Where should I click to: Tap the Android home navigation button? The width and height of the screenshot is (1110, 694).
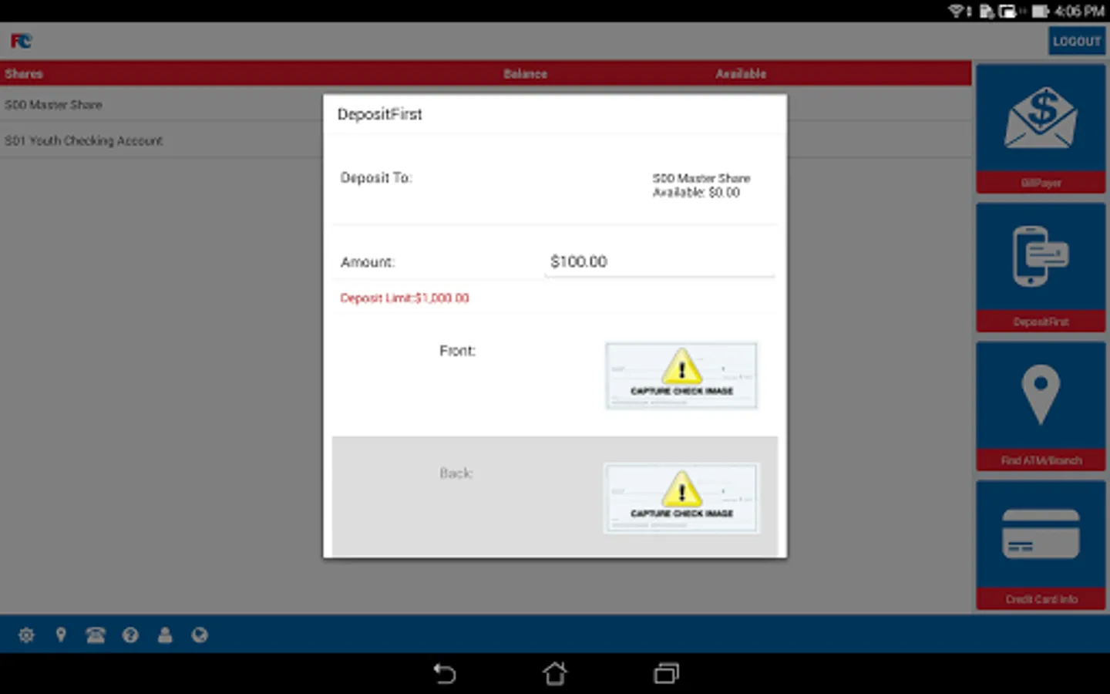[x=555, y=673]
